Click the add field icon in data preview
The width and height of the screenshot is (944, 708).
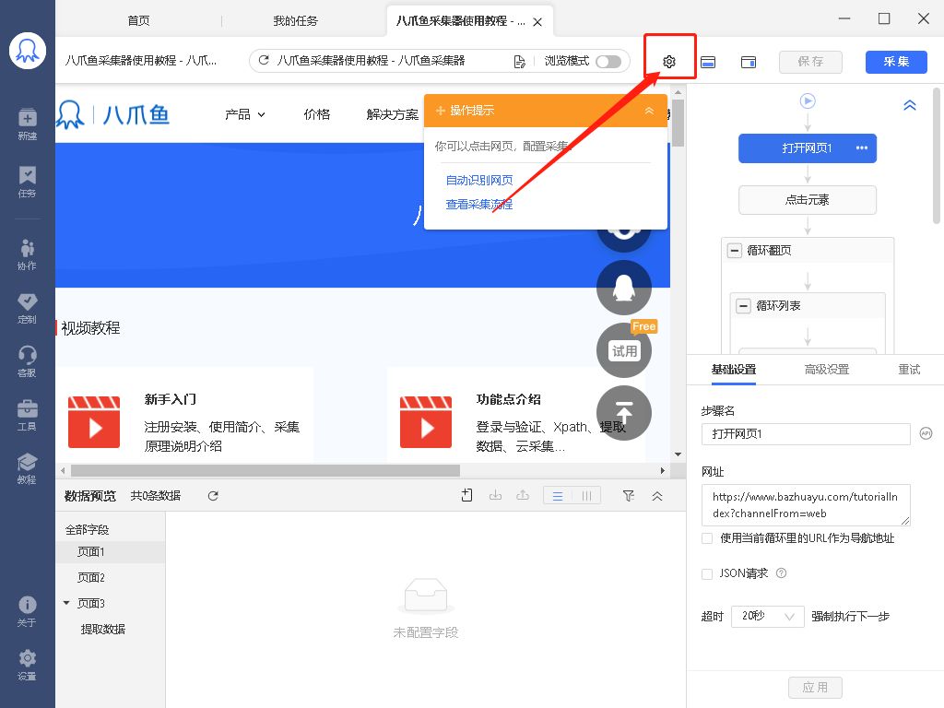[x=467, y=495]
